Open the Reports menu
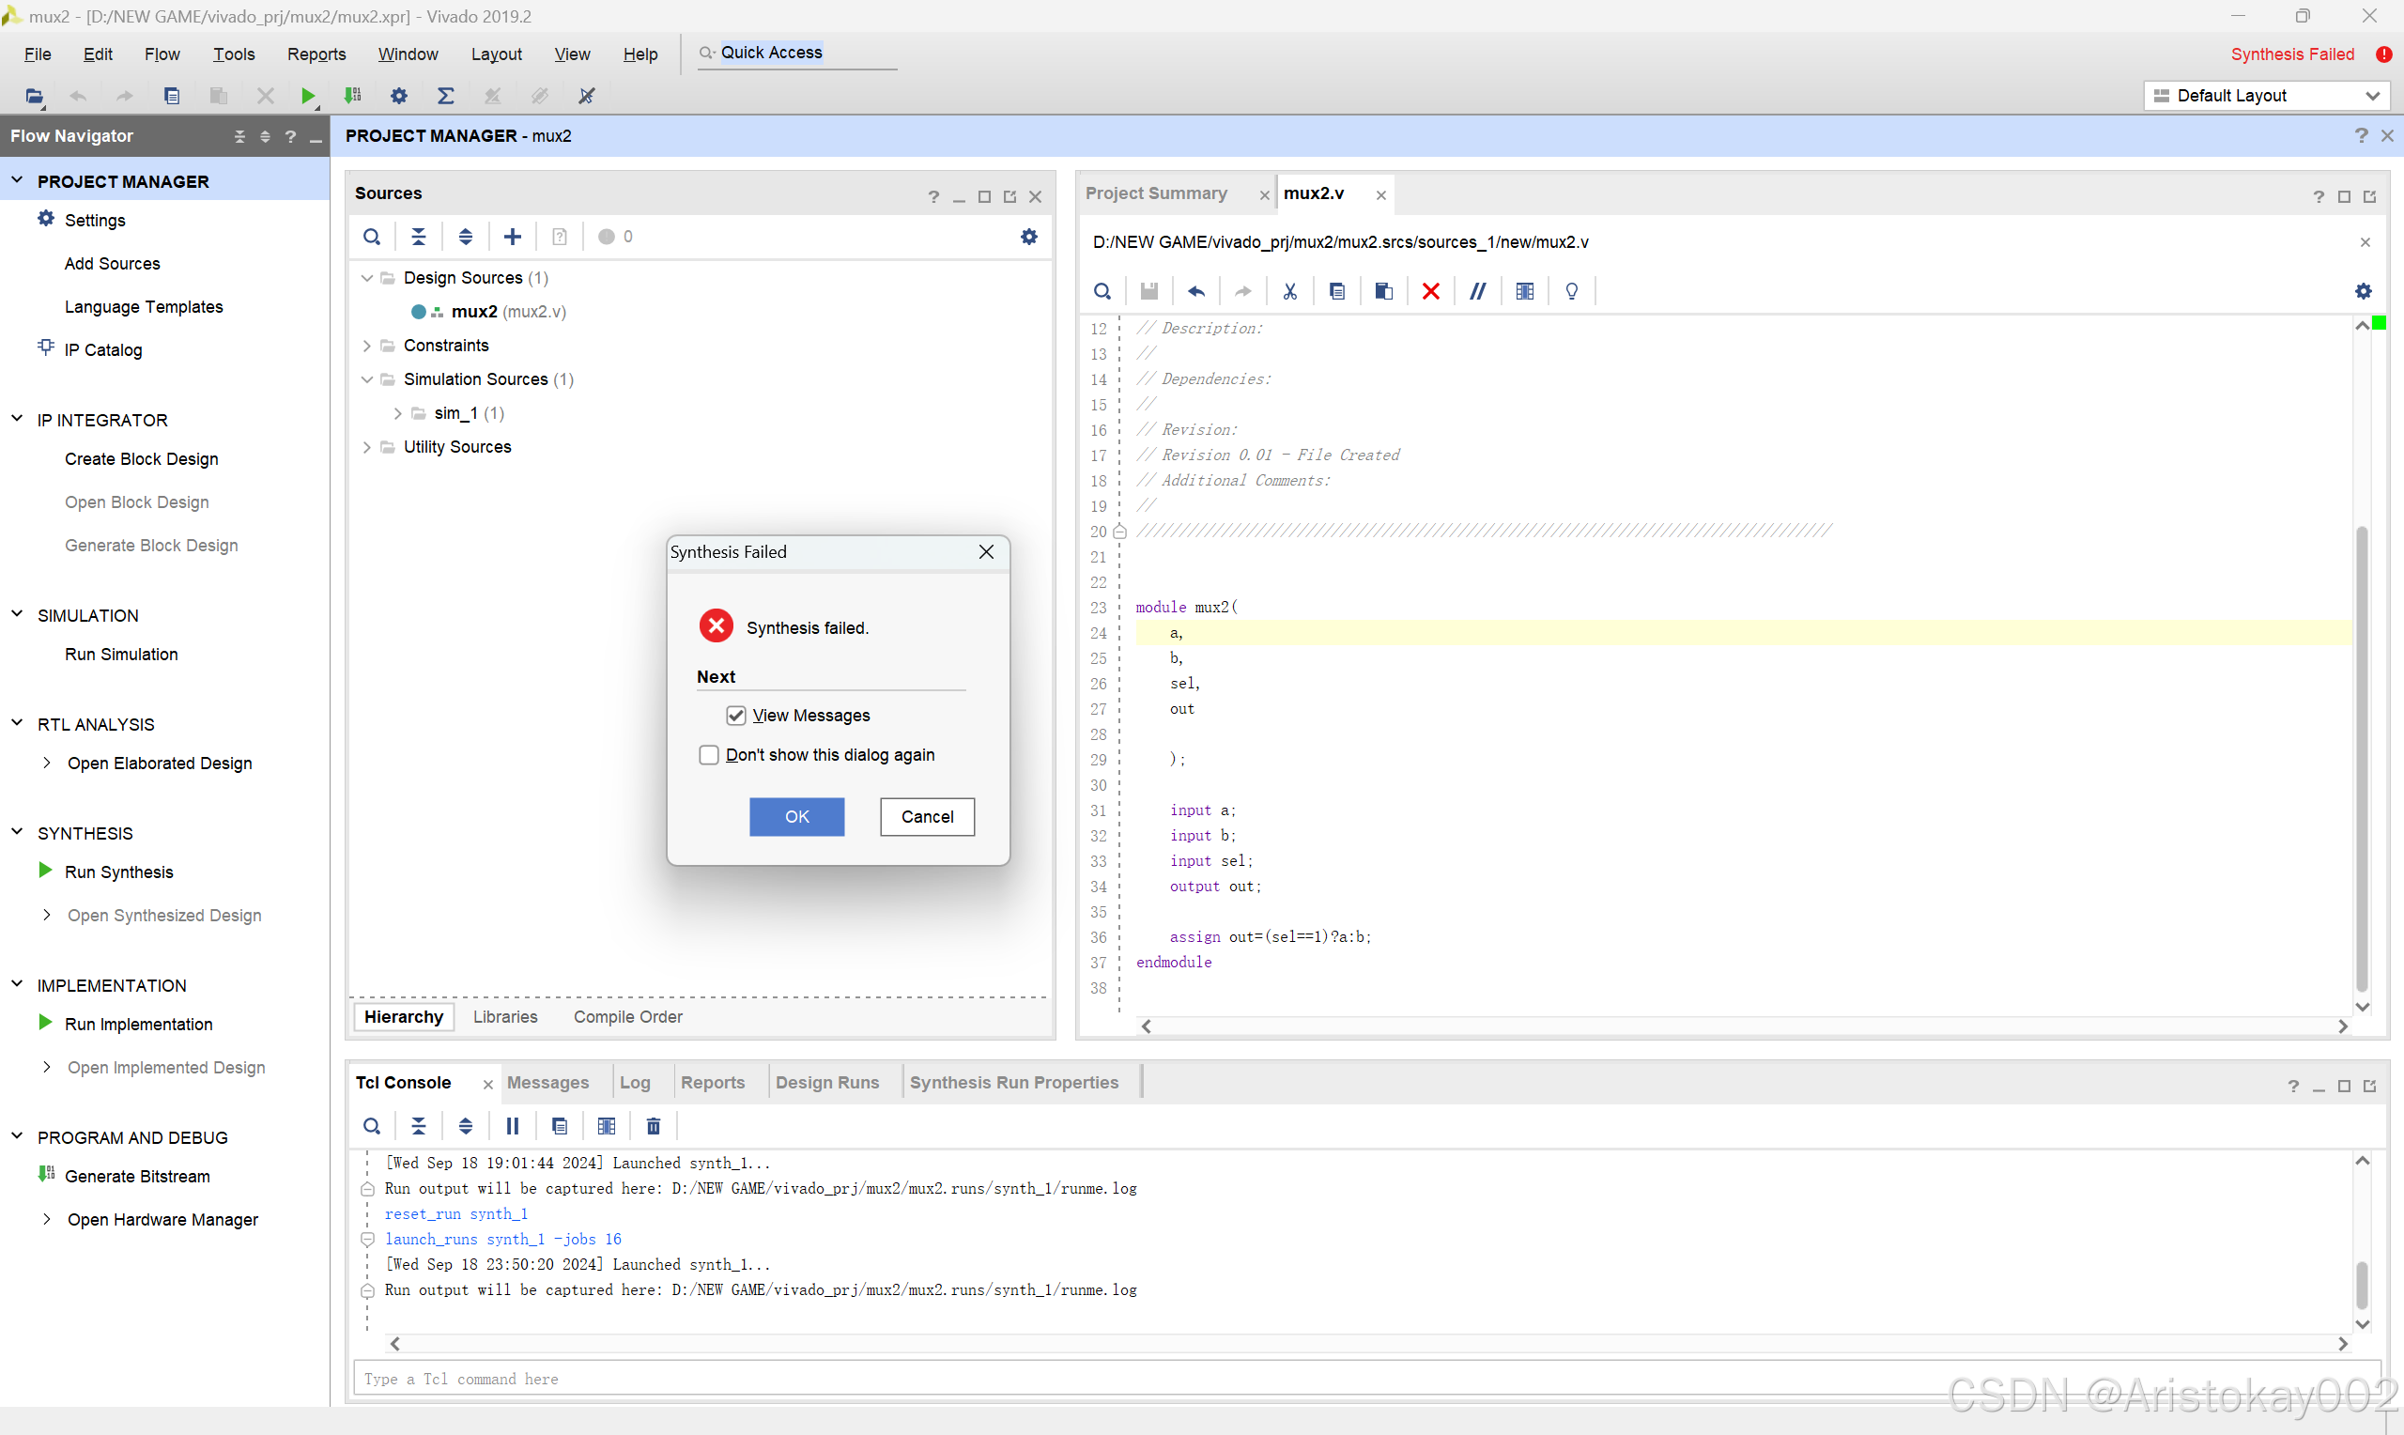This screenshot has width=2404, height=1435. (316, 54)
